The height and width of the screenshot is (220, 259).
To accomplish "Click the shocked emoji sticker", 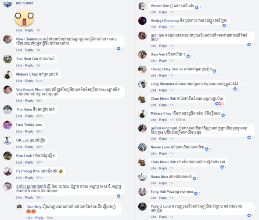I will (24, 18).
